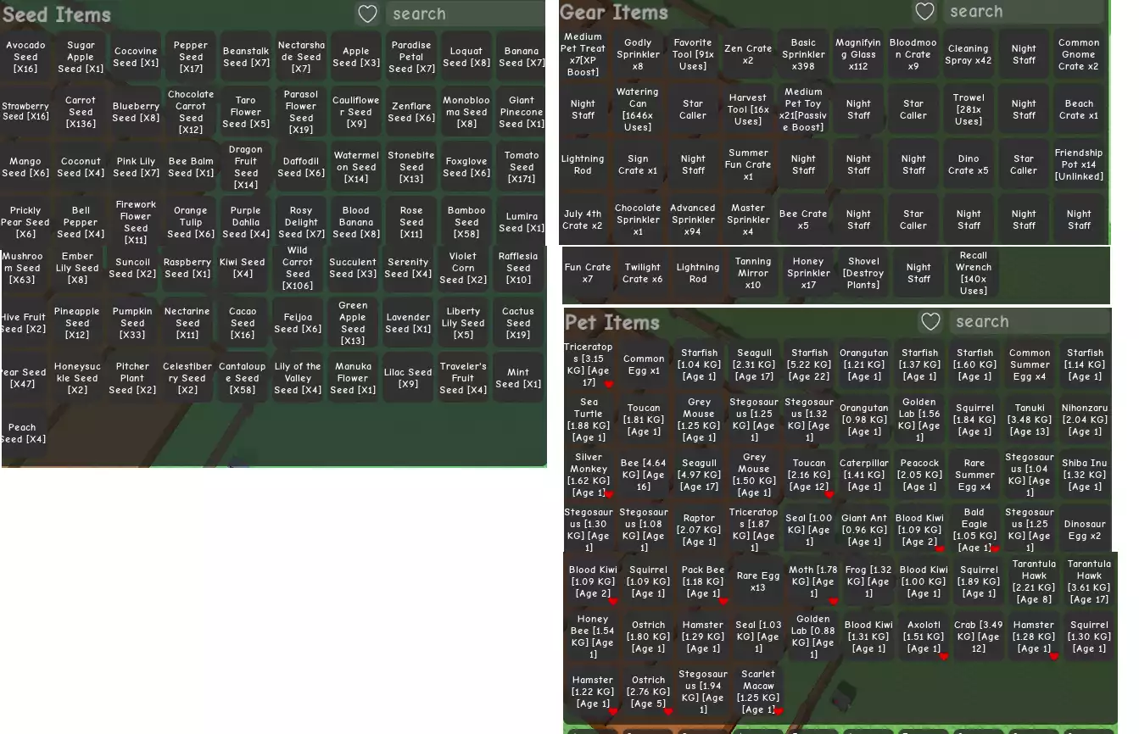
Task: Select the Scarlet Macaw pet
Action: [758, 692]
